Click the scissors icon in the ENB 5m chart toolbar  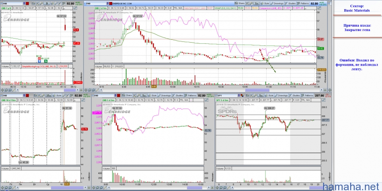tap(134, 95)
